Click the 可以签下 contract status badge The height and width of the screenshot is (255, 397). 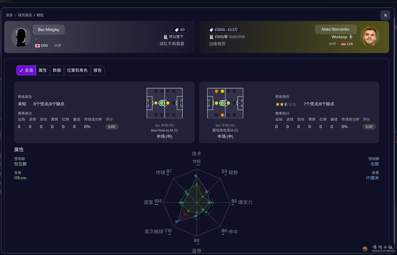click(x=174, y=37)
